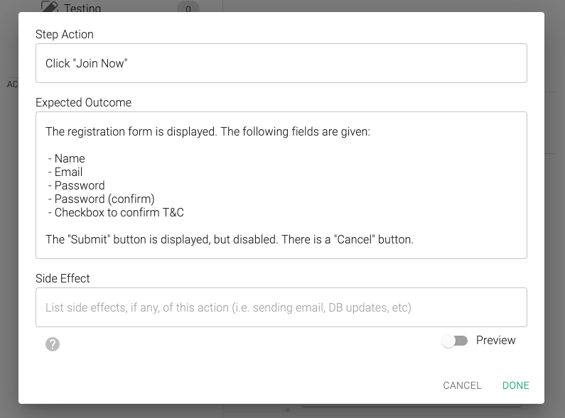This screenshot has width=565, height=418.
Task: Place cursor on the "- Name" line
Action: click(x=67, y=158)
